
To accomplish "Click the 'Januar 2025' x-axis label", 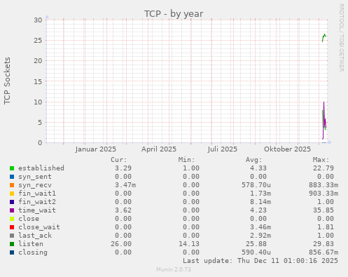I will [x=96, y=149].
